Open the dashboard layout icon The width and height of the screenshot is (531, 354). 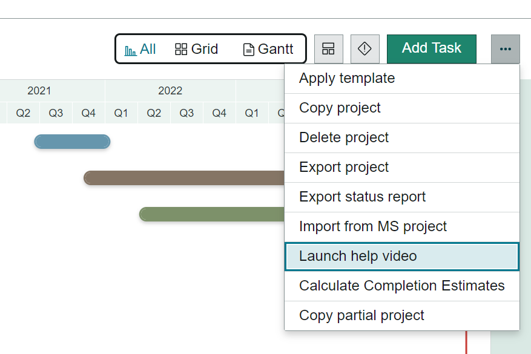[x=328, y=49]
